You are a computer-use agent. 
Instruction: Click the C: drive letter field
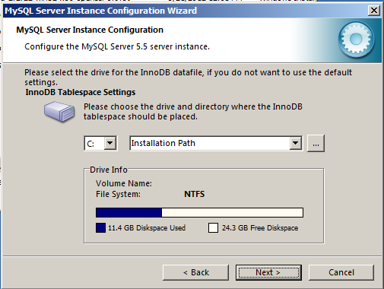point(94,144)
